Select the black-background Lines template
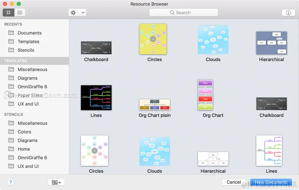 pos(96,98)
